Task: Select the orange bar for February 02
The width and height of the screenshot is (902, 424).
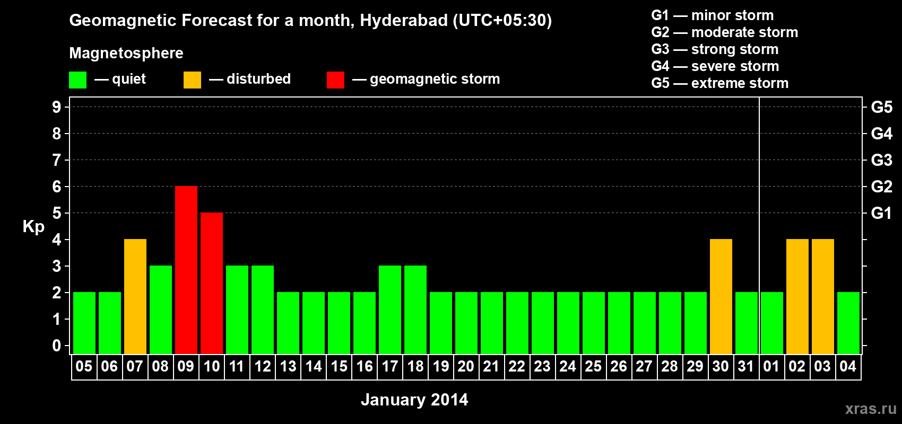Action: (x=797, y=297)
